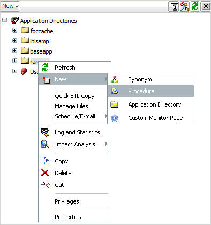Click the Custom Monitor Page gear icon
The width and height of the screenshot is (211, 225).
pyautogui.click(x=115, y=118)
